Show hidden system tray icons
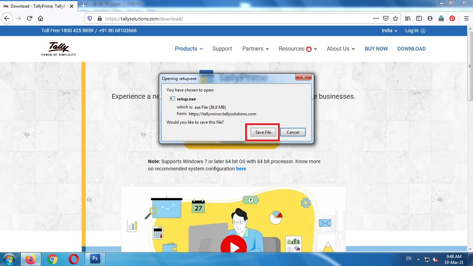 point(418,259)
